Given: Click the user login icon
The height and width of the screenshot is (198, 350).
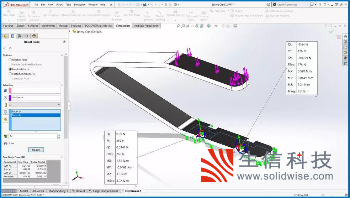Looking at the screenshot, I should 320,5.
